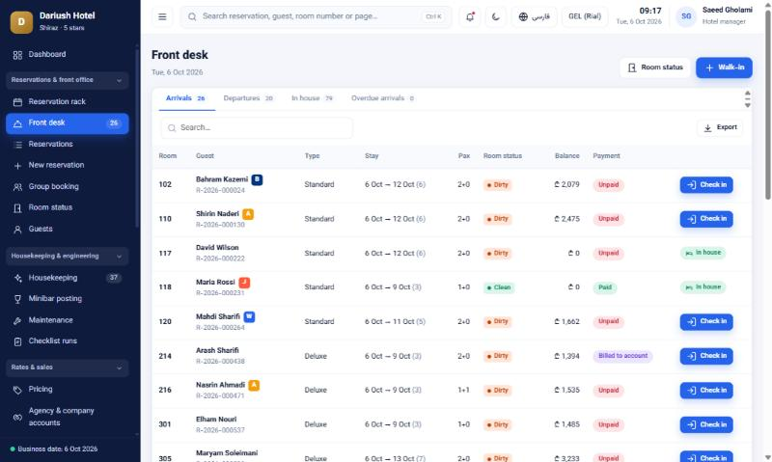Click Nasrin Ahmadi's A source badge

coord(254,385)
